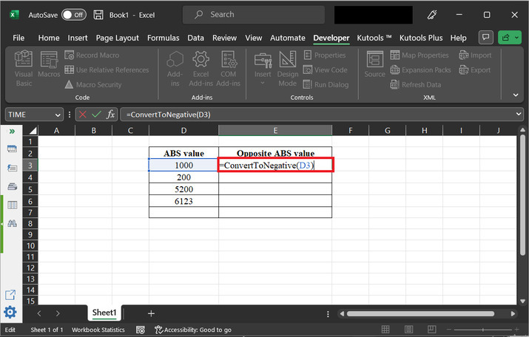Click the XML Import button
The image size is (529, 337).
[475, 55]
